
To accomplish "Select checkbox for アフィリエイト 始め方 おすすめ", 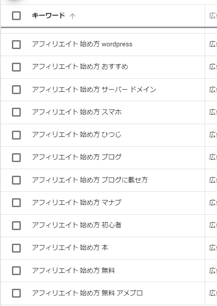I will pyautogui.click(x=16, y=67).
